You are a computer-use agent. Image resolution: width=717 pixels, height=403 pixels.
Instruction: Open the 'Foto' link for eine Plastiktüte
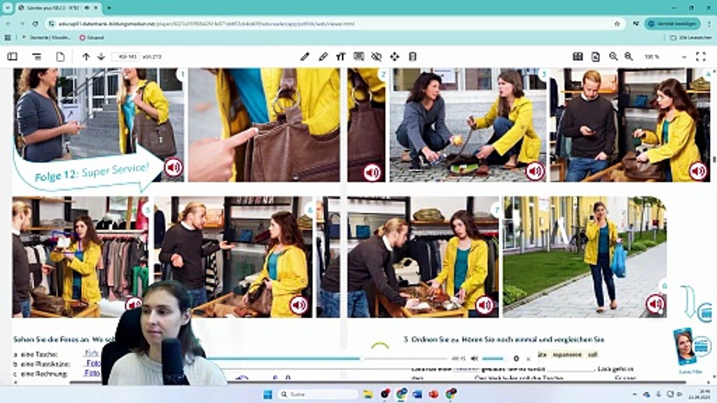pyautogui.click(x=92, y=363)
